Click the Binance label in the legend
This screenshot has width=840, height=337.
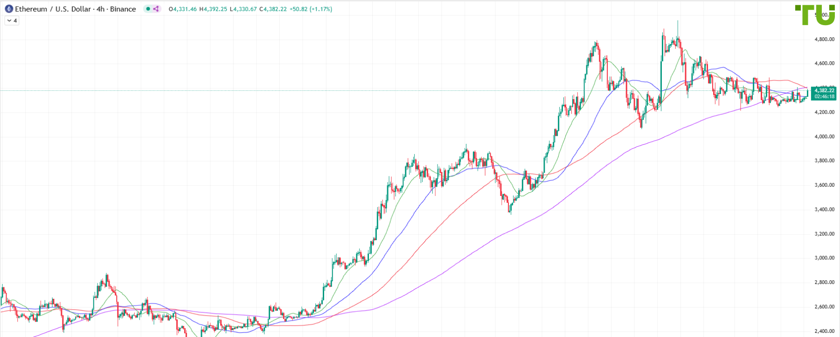pos(123,9)
